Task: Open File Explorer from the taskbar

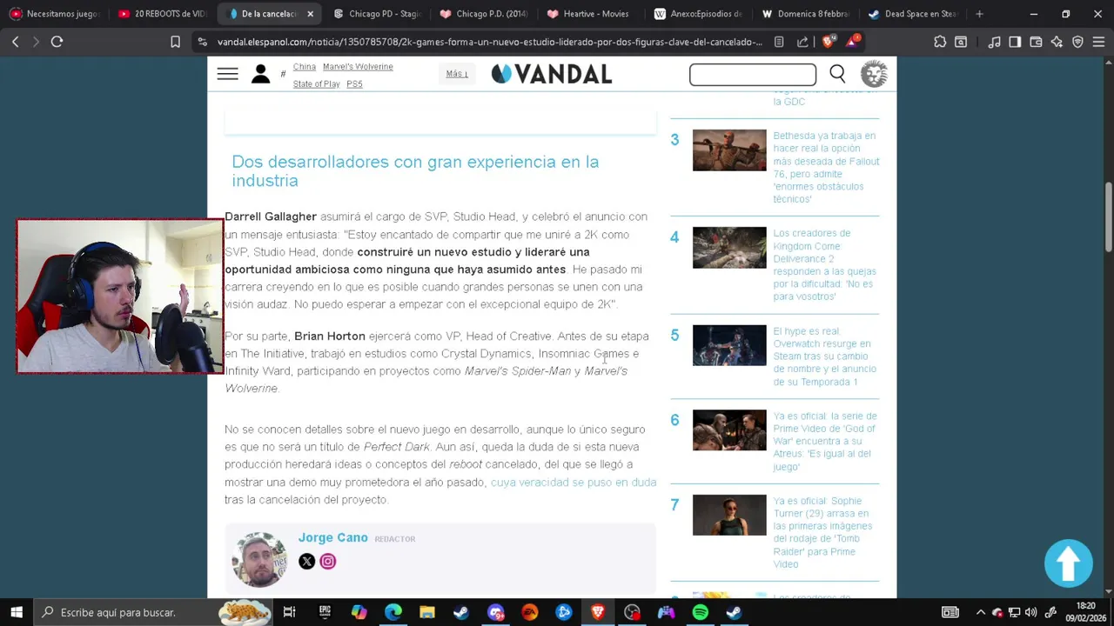Action: (x=426, y=612)
